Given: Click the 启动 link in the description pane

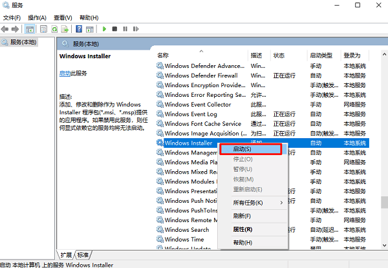Looking at the screenshot, I should coord(65,74).
